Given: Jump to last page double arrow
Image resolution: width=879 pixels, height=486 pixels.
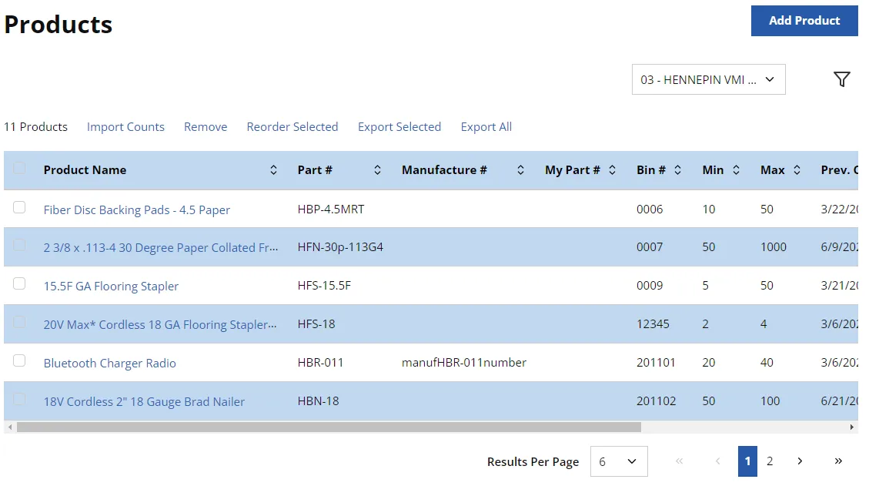Looking at the screenshot, I should pyautogui.click(x=838, y=461).
